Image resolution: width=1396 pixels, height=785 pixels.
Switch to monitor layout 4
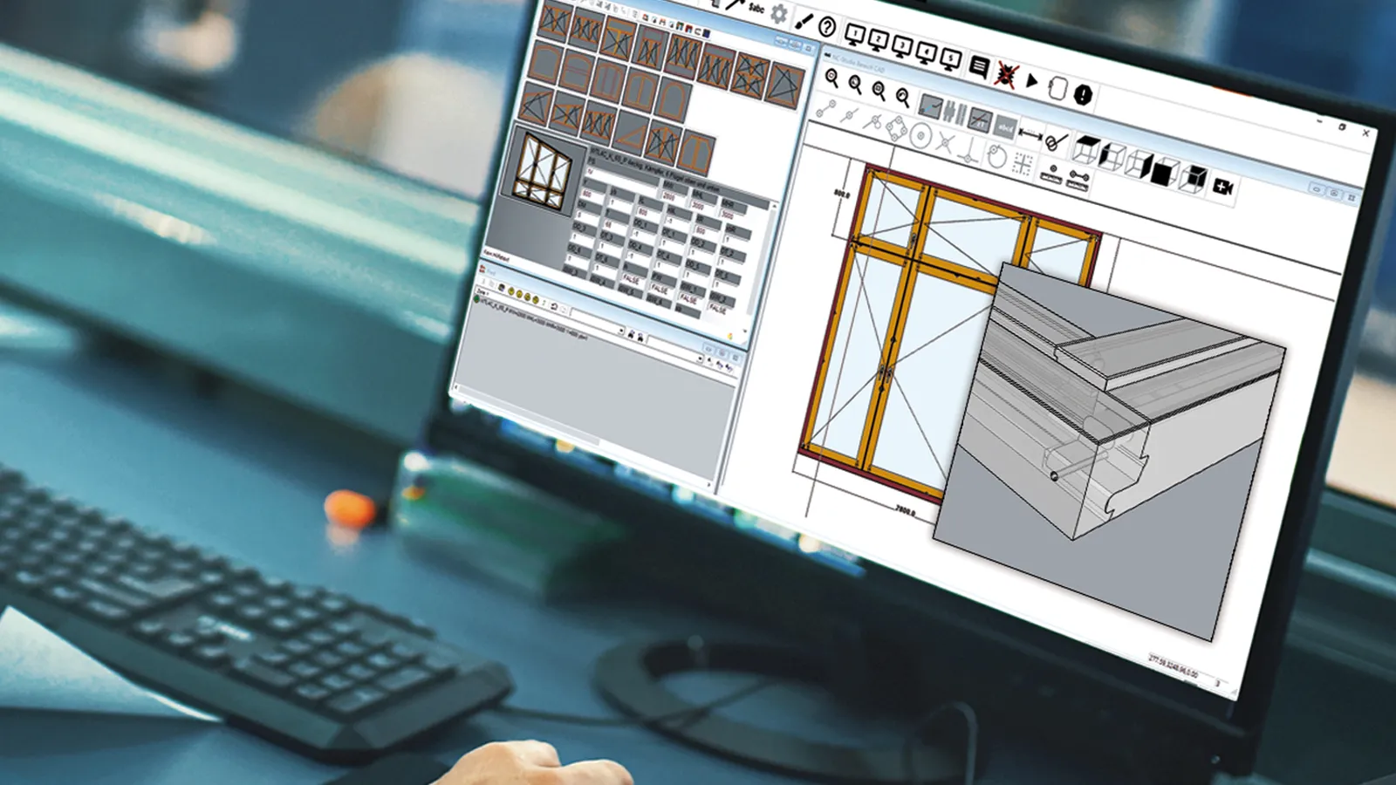click(926, 54)
